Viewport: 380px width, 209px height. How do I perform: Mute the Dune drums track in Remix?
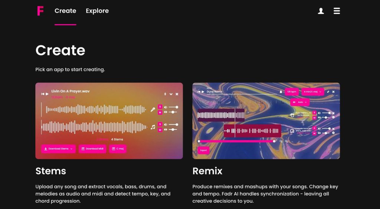pyautogui.click(x=314, y=118)
